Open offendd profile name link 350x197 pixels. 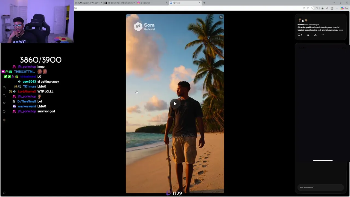(x=301, y=24)
